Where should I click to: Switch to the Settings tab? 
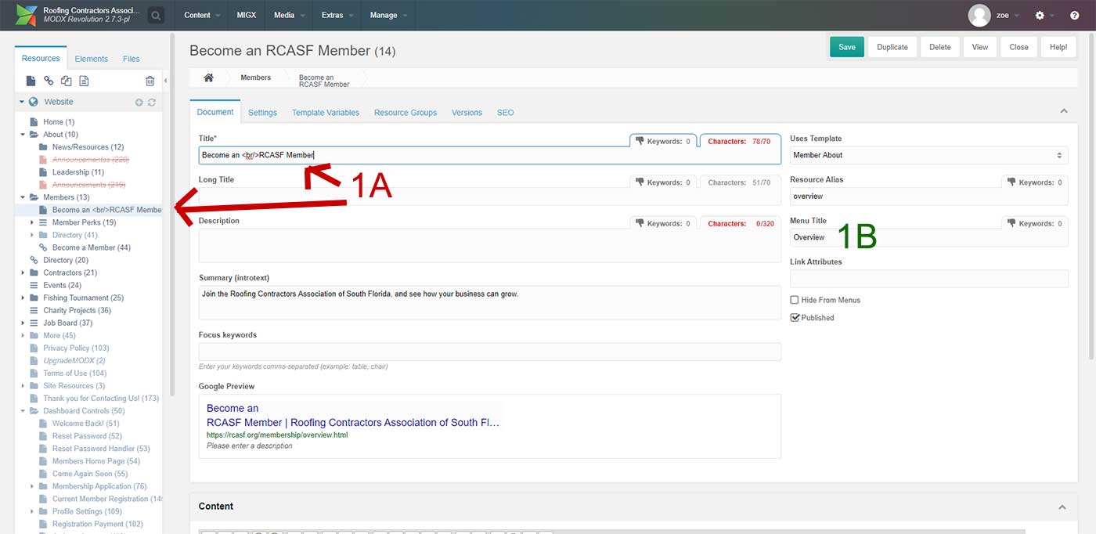[262, 113]
